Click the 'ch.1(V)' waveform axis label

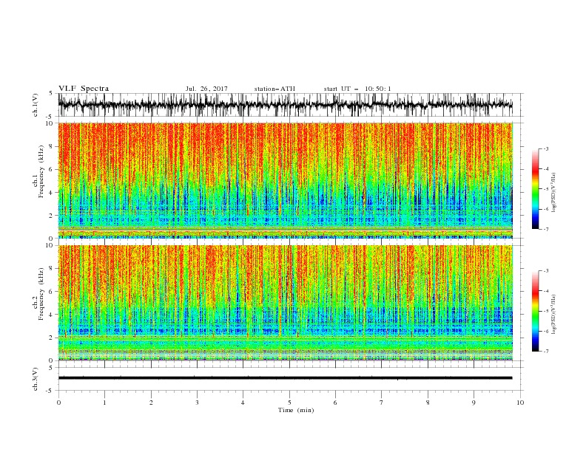[x=36, y=105]
